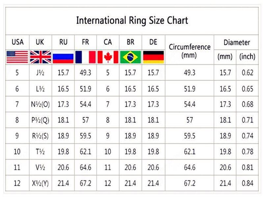263x197 pixels.
Task: Click the (inch) sub-header under Diameter
Action: coord(247,57)
